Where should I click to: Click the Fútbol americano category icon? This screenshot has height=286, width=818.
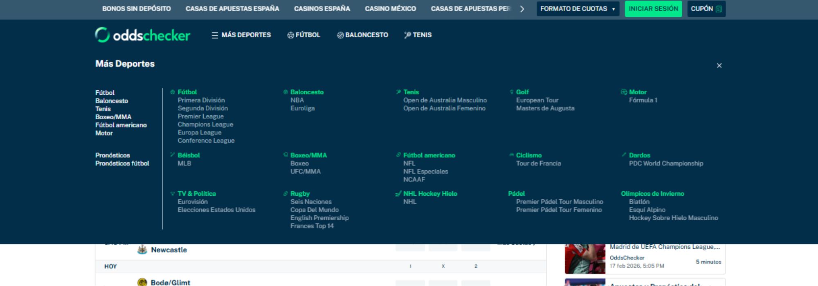click(398, 155)
